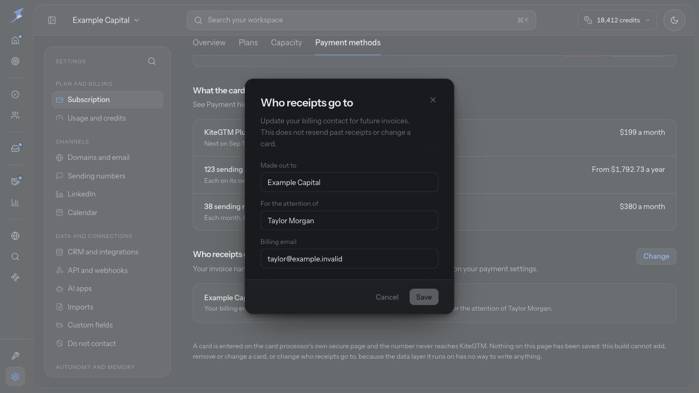
Task: Click the Change button behind dialog
Action: 656,257
